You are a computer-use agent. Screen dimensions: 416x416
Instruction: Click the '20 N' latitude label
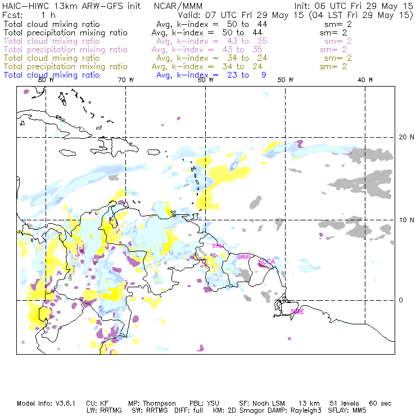(x=406, y=137)
